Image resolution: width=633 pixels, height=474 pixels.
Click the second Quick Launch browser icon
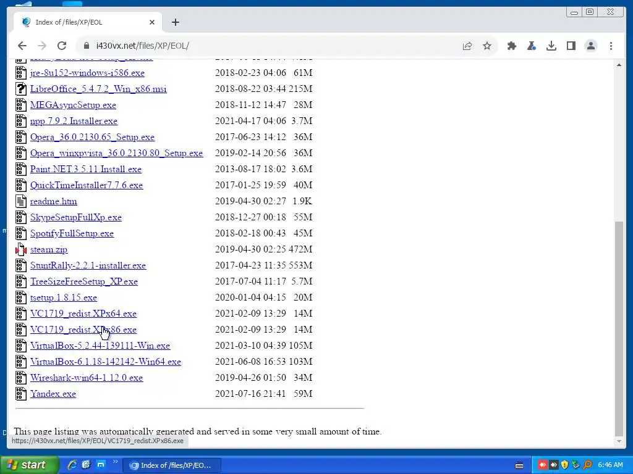87,465
